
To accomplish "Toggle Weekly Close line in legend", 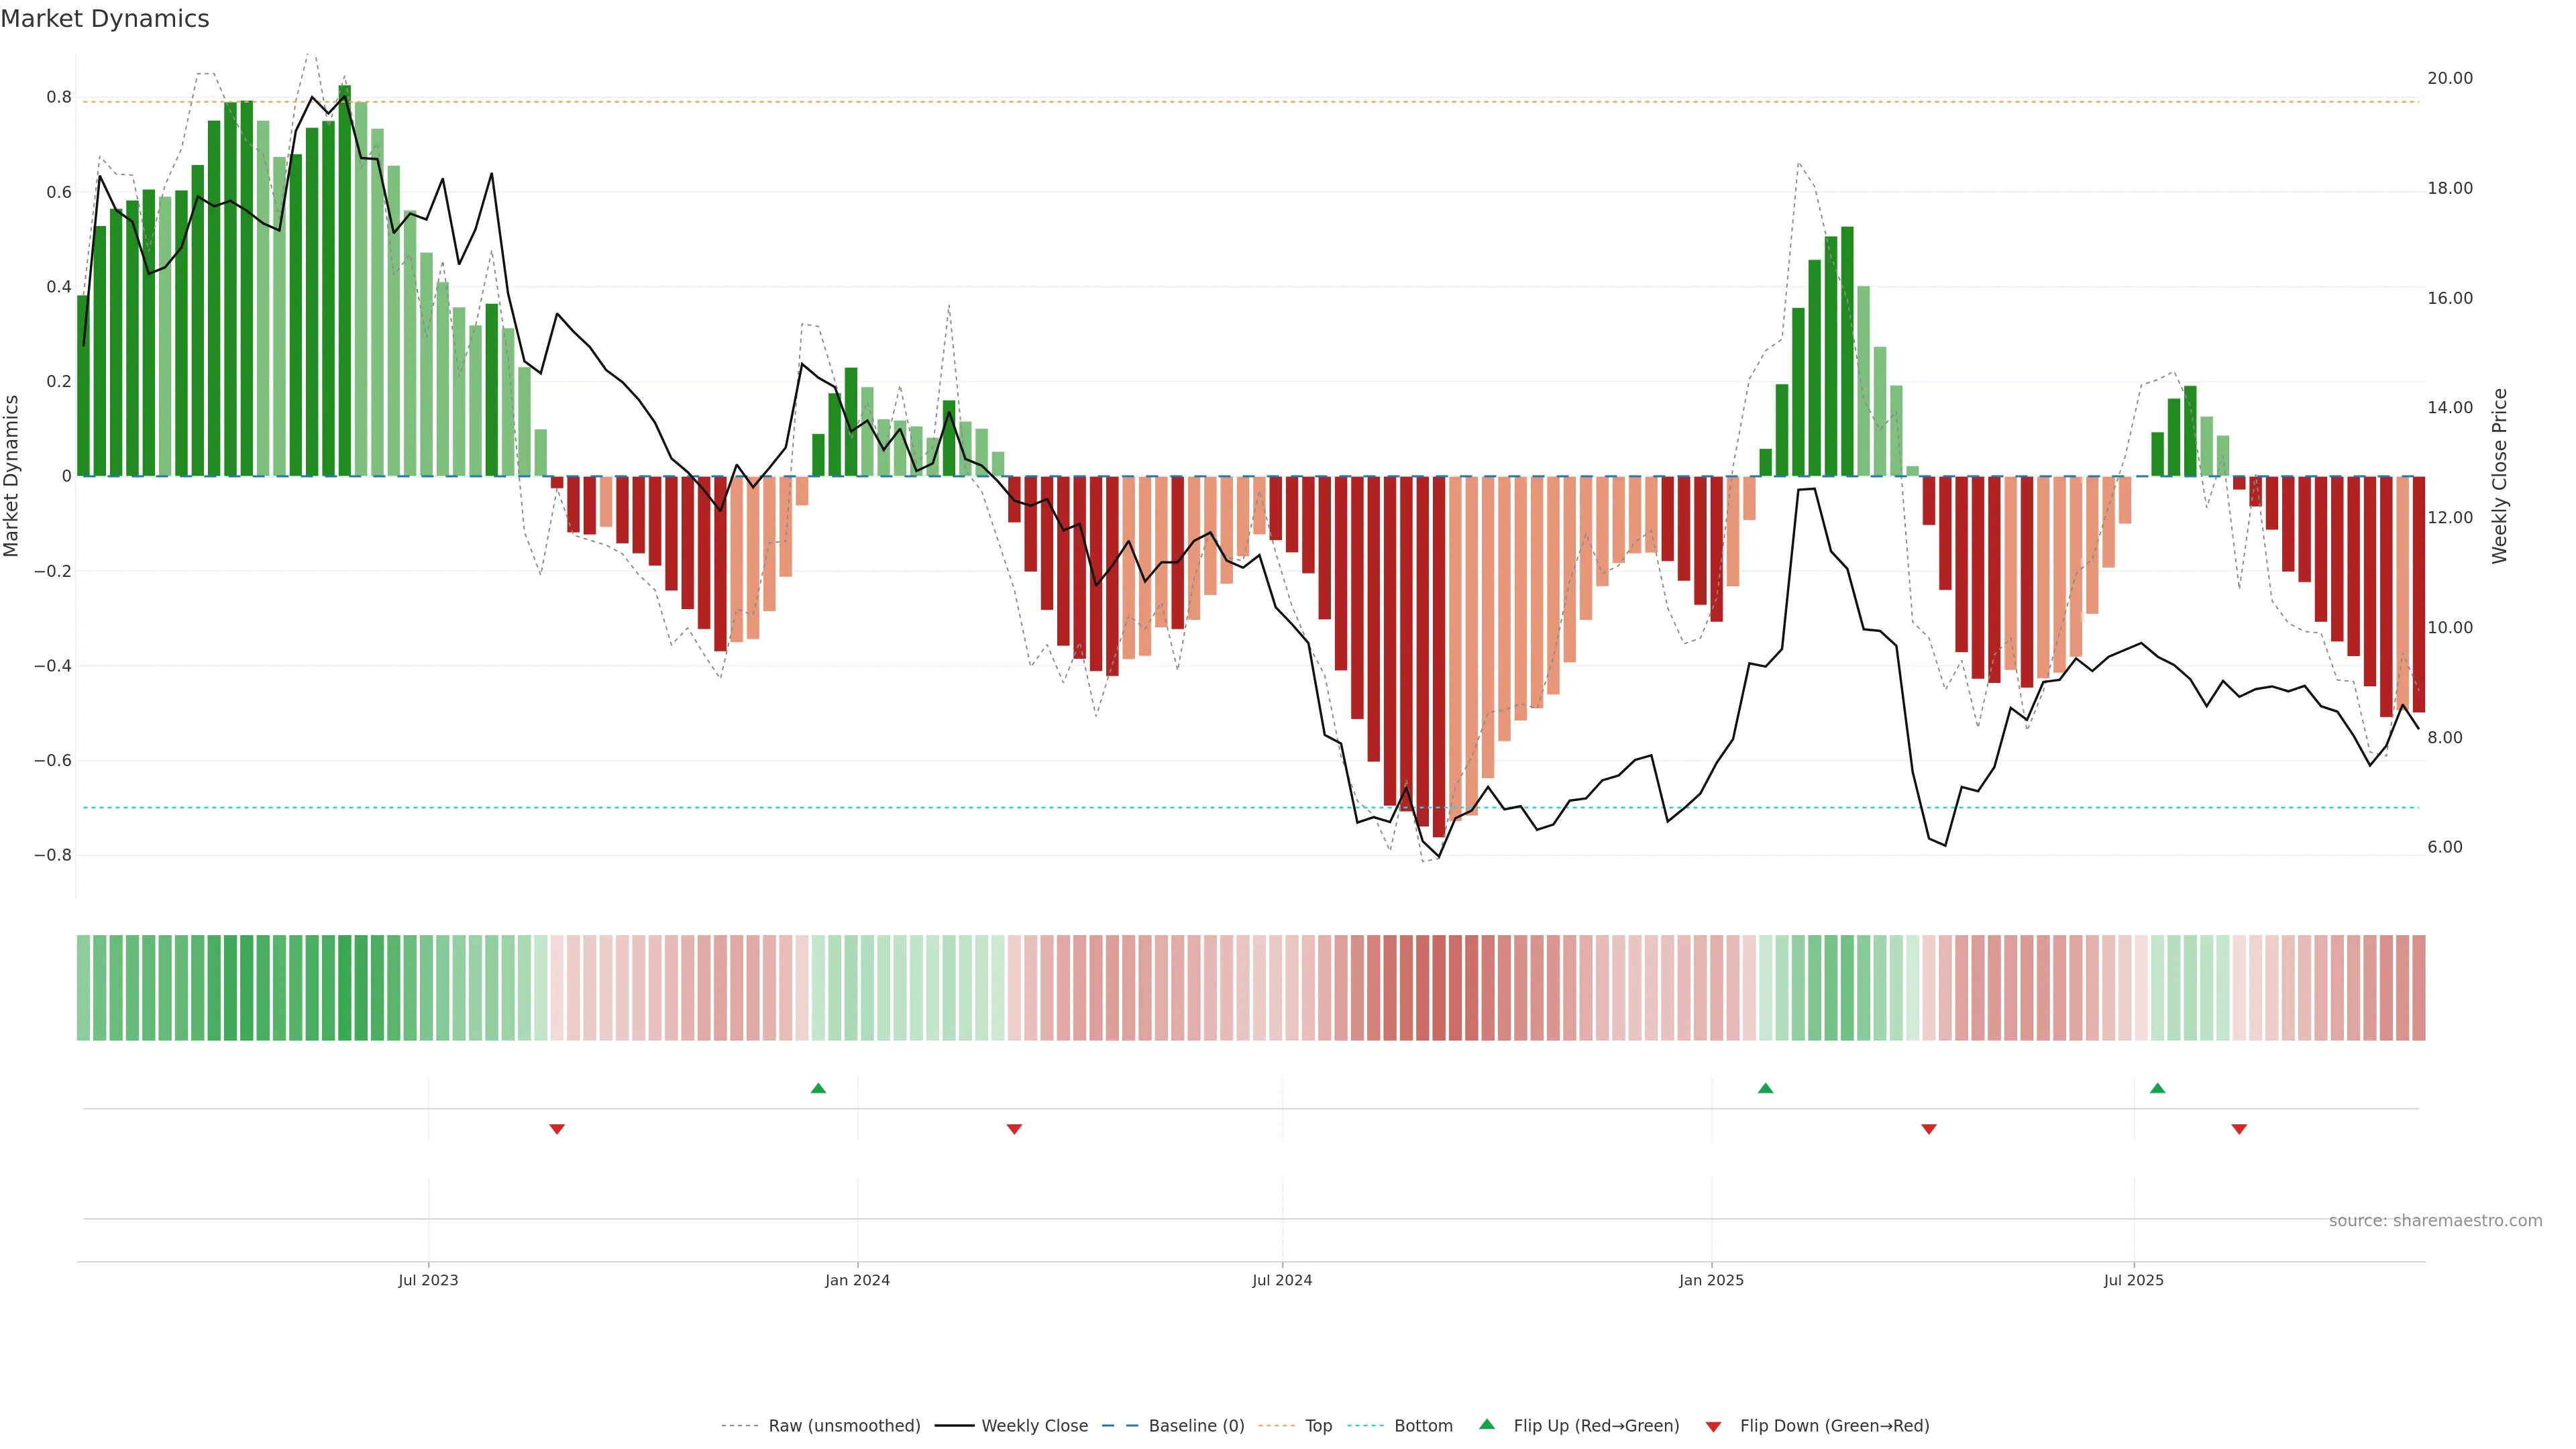I will point(1034,1426).
